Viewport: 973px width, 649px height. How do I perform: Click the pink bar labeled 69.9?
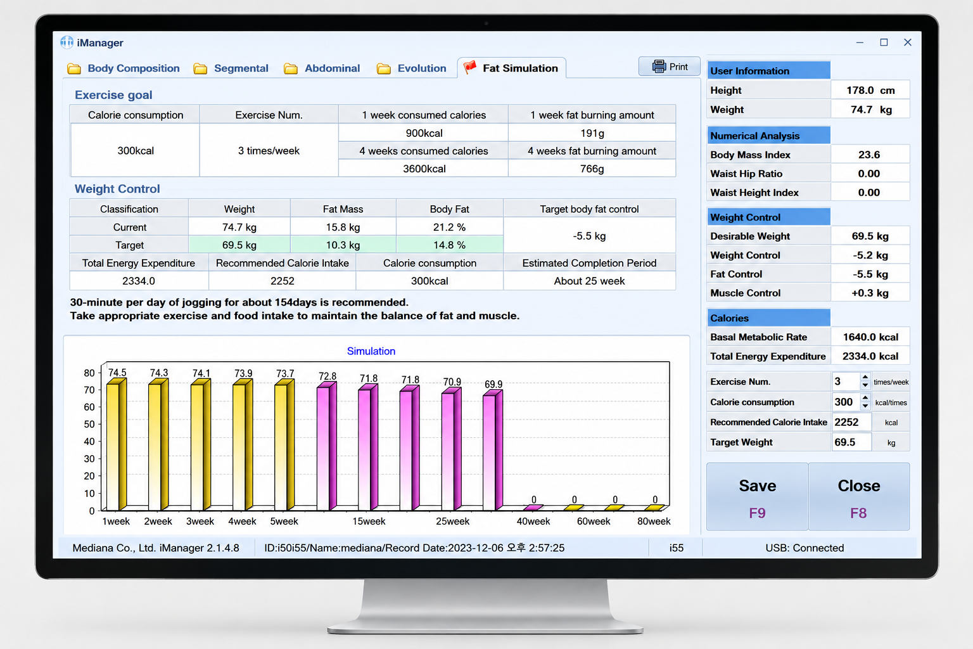(x=493, y=451)
